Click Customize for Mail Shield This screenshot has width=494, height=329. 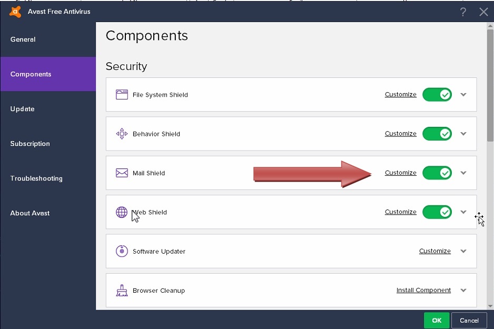(400, 173)
